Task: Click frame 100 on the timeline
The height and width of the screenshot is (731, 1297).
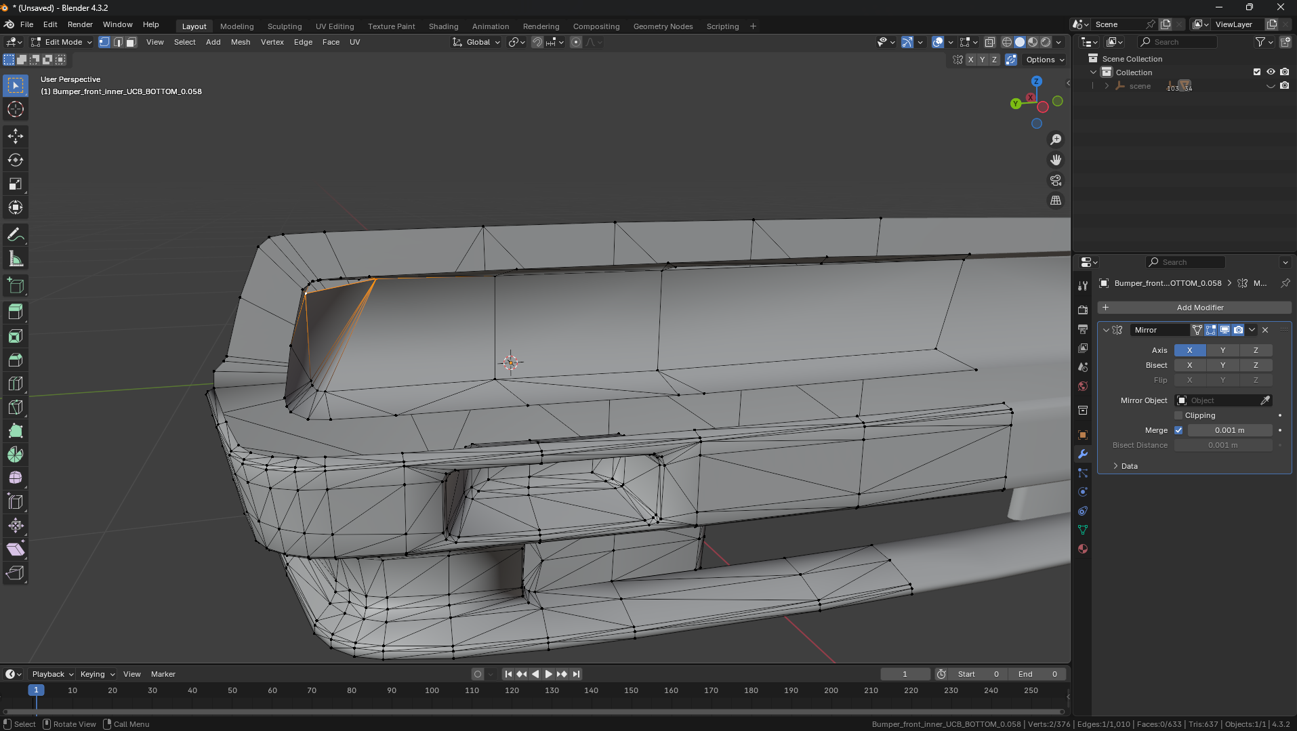Action: 432,690
